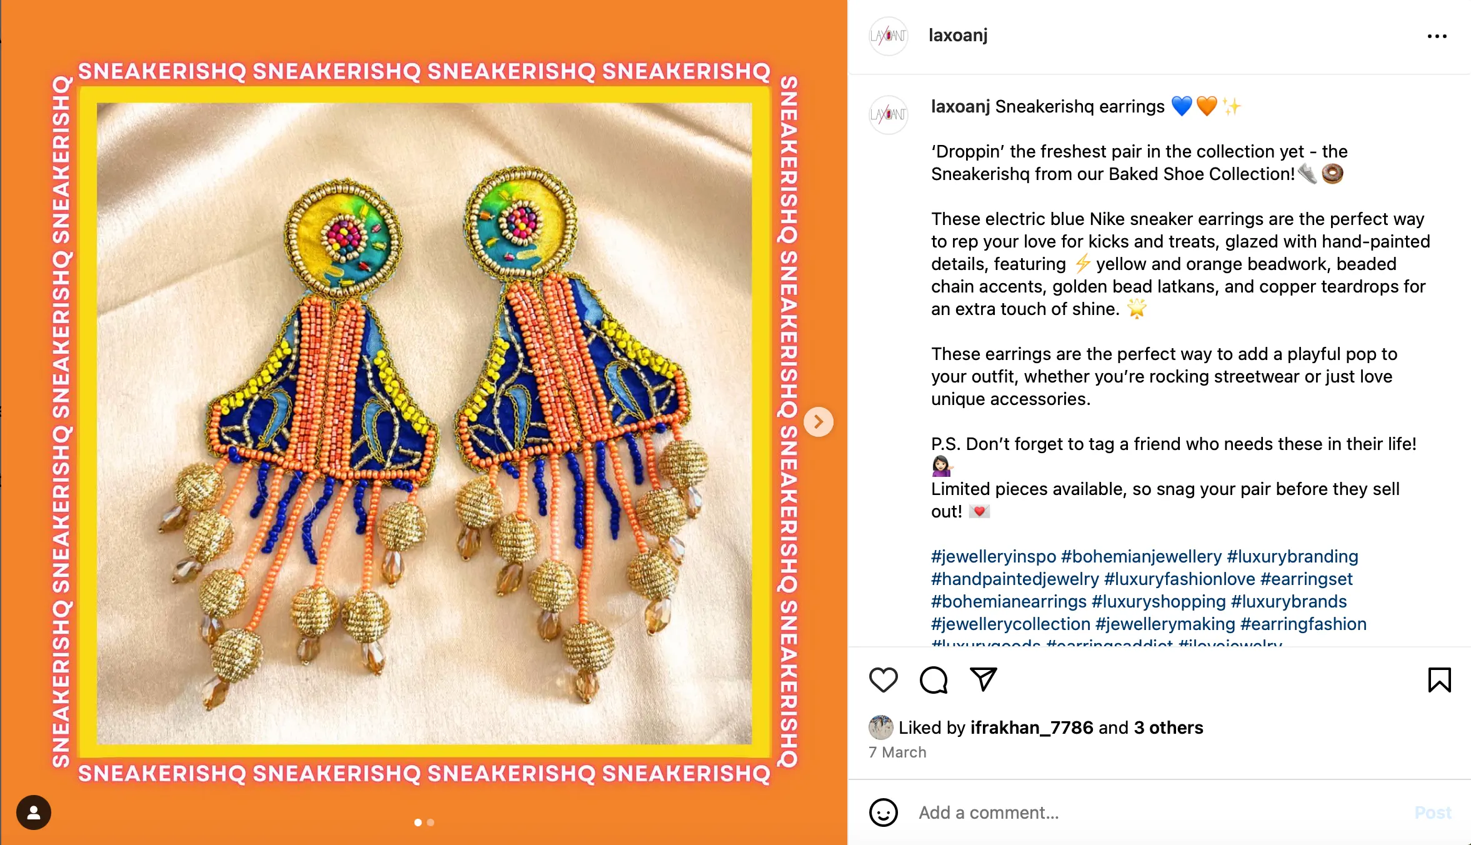Open the laxoanj username in the header
The image size is (1471, 845).
[958, 36]
